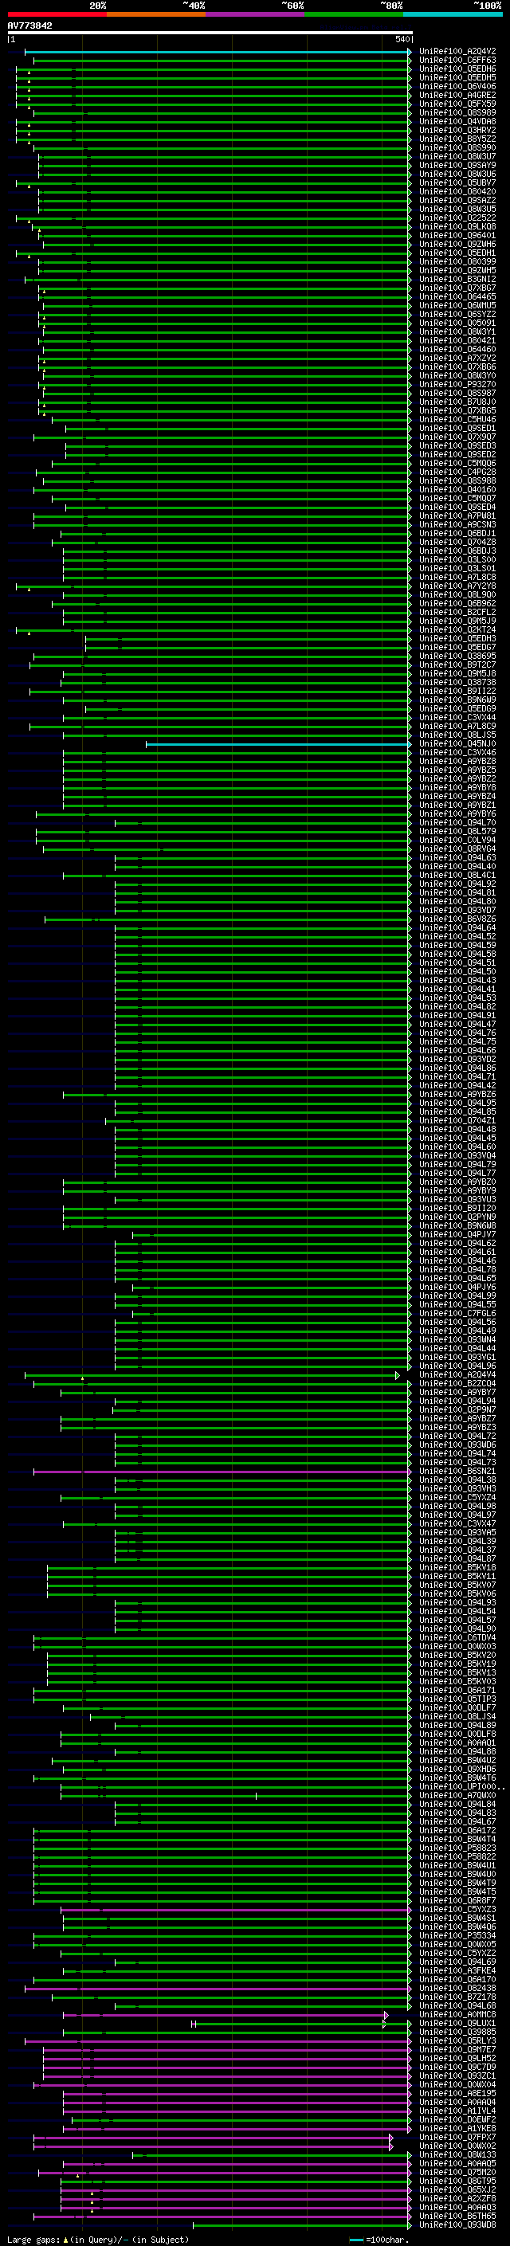Screen dimensions: 510x2246
Task: Choose the UniRef100_Q5TIP3 entry
Action: coord(457,1699)
